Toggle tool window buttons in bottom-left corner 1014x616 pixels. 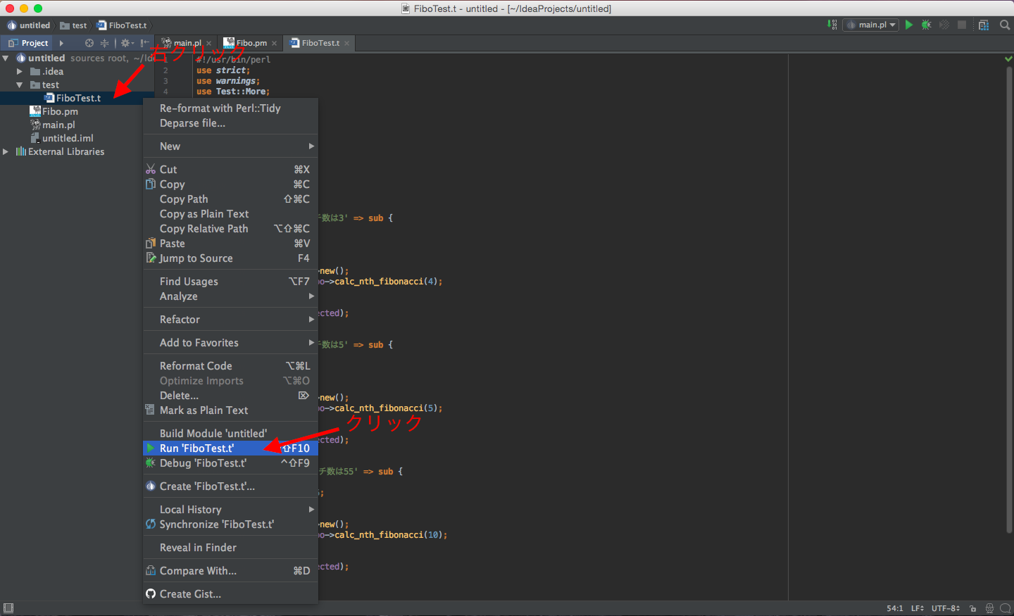tap(8, 608)
